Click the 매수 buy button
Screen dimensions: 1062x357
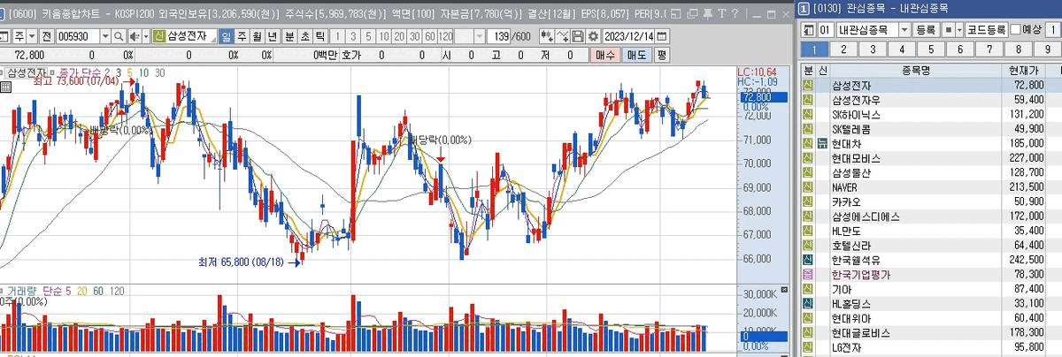pos(605,55)
